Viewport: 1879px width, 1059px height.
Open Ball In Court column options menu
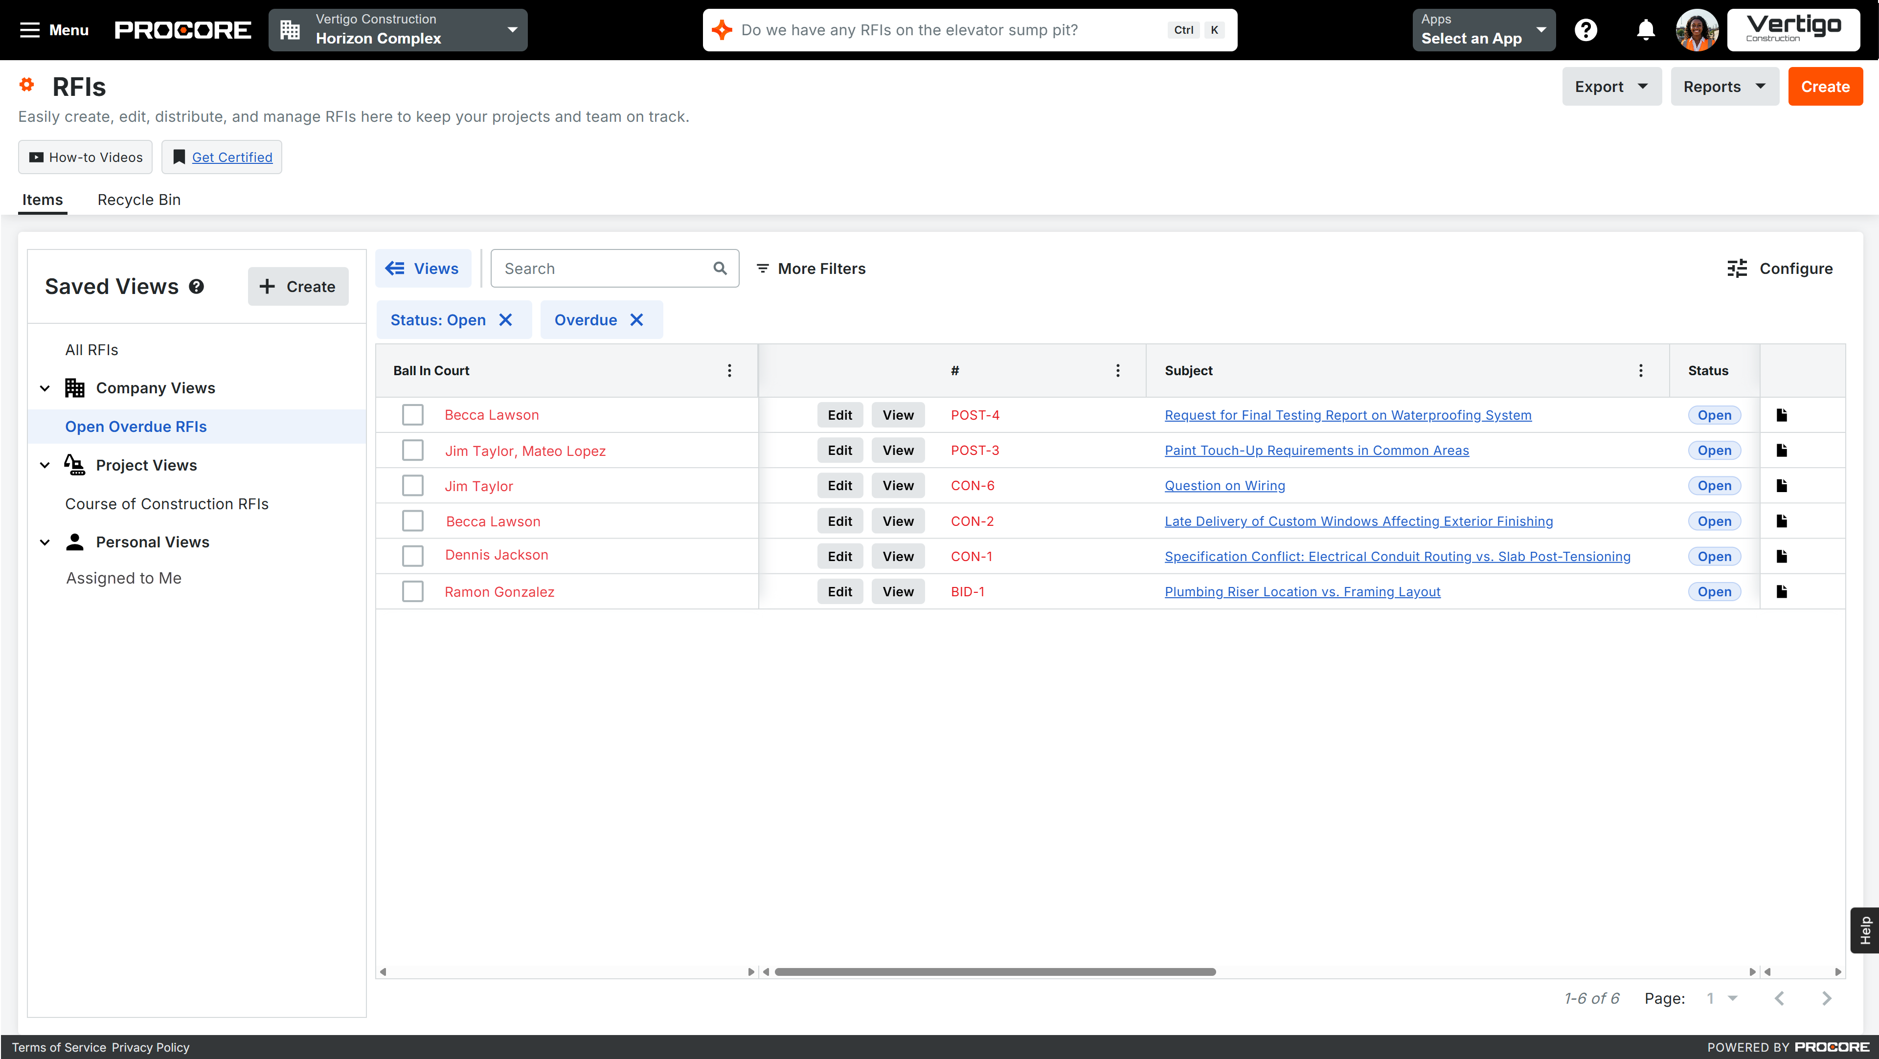(x=729, y=370)
